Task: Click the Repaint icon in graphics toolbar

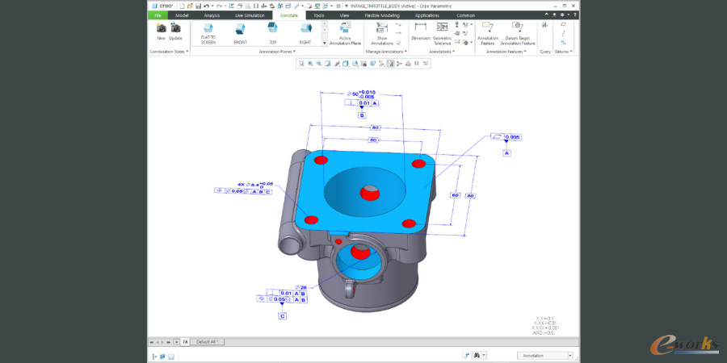Action: [x=327, y=64]
